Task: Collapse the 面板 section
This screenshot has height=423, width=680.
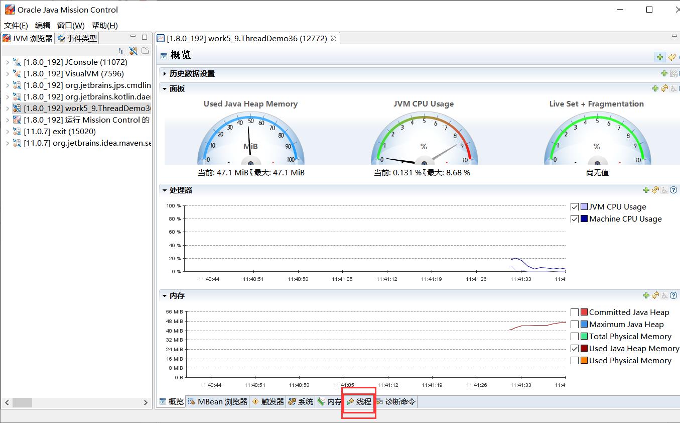Action: 164,89
